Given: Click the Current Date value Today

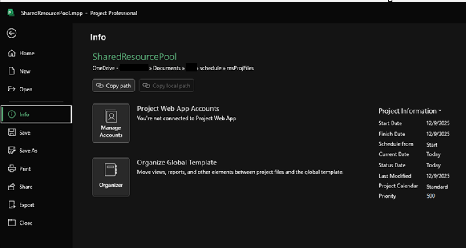Looking at the screenshot, I should coord(433,155).
